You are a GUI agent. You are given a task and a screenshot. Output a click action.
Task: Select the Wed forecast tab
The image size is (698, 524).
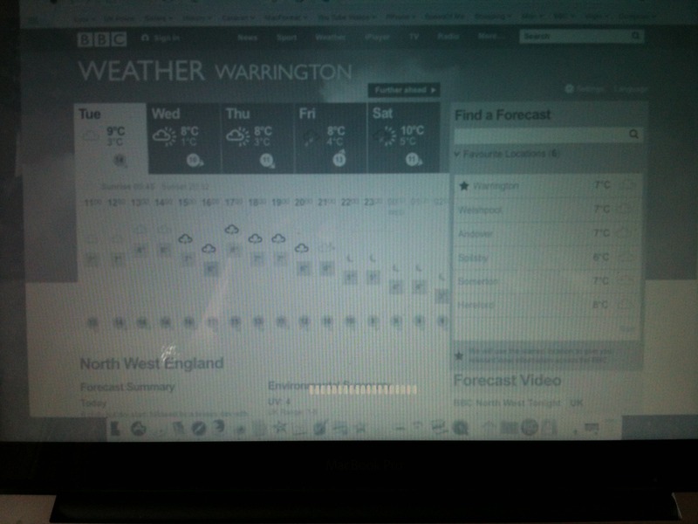point(184,139)
